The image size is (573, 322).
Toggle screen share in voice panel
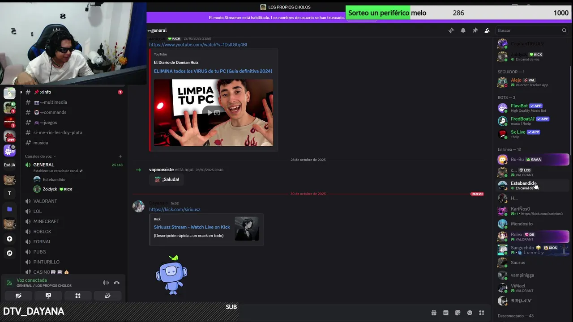tap(48, 296)
